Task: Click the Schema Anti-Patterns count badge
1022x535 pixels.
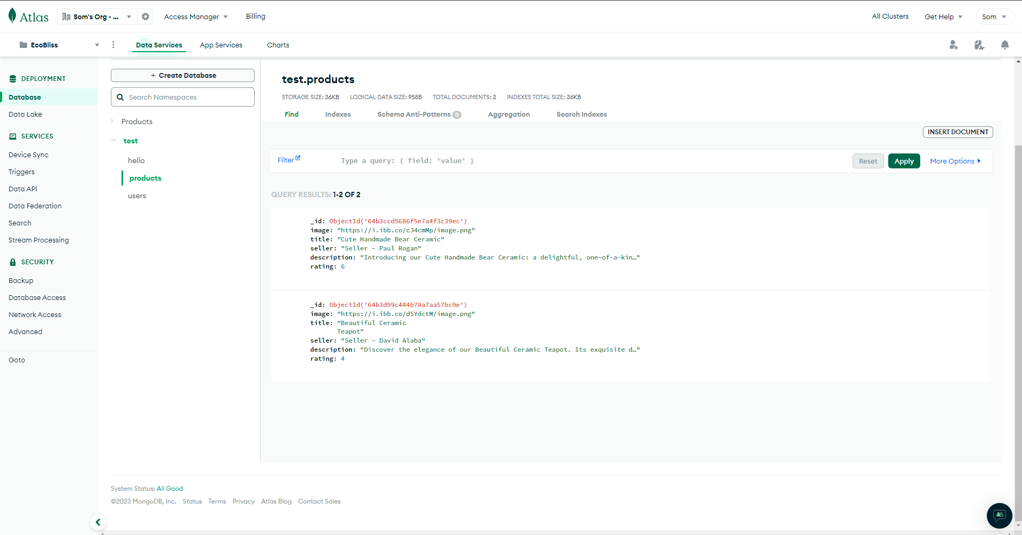Action: [x=457, y=115]
